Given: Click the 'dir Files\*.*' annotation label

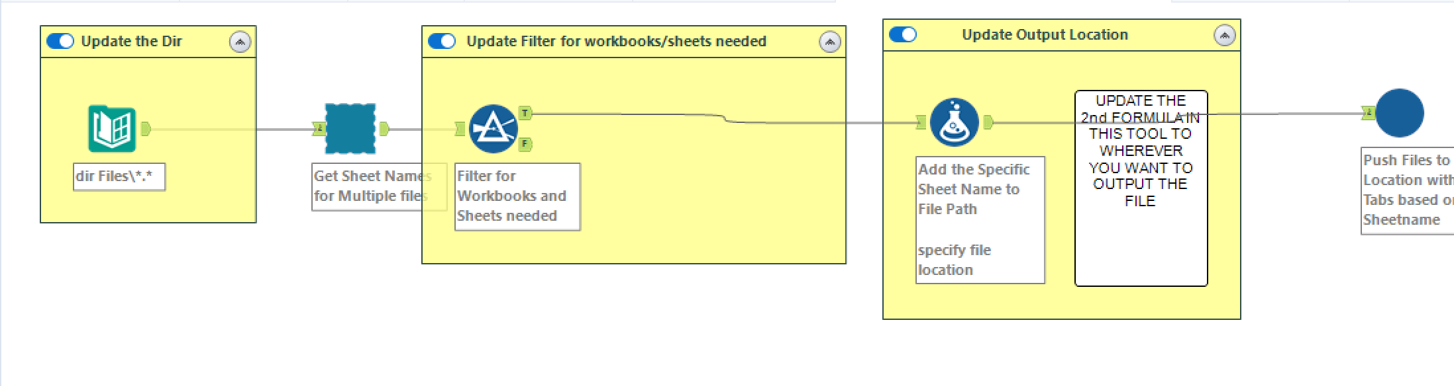Looking at the screenshot, I should coord(119,177).
